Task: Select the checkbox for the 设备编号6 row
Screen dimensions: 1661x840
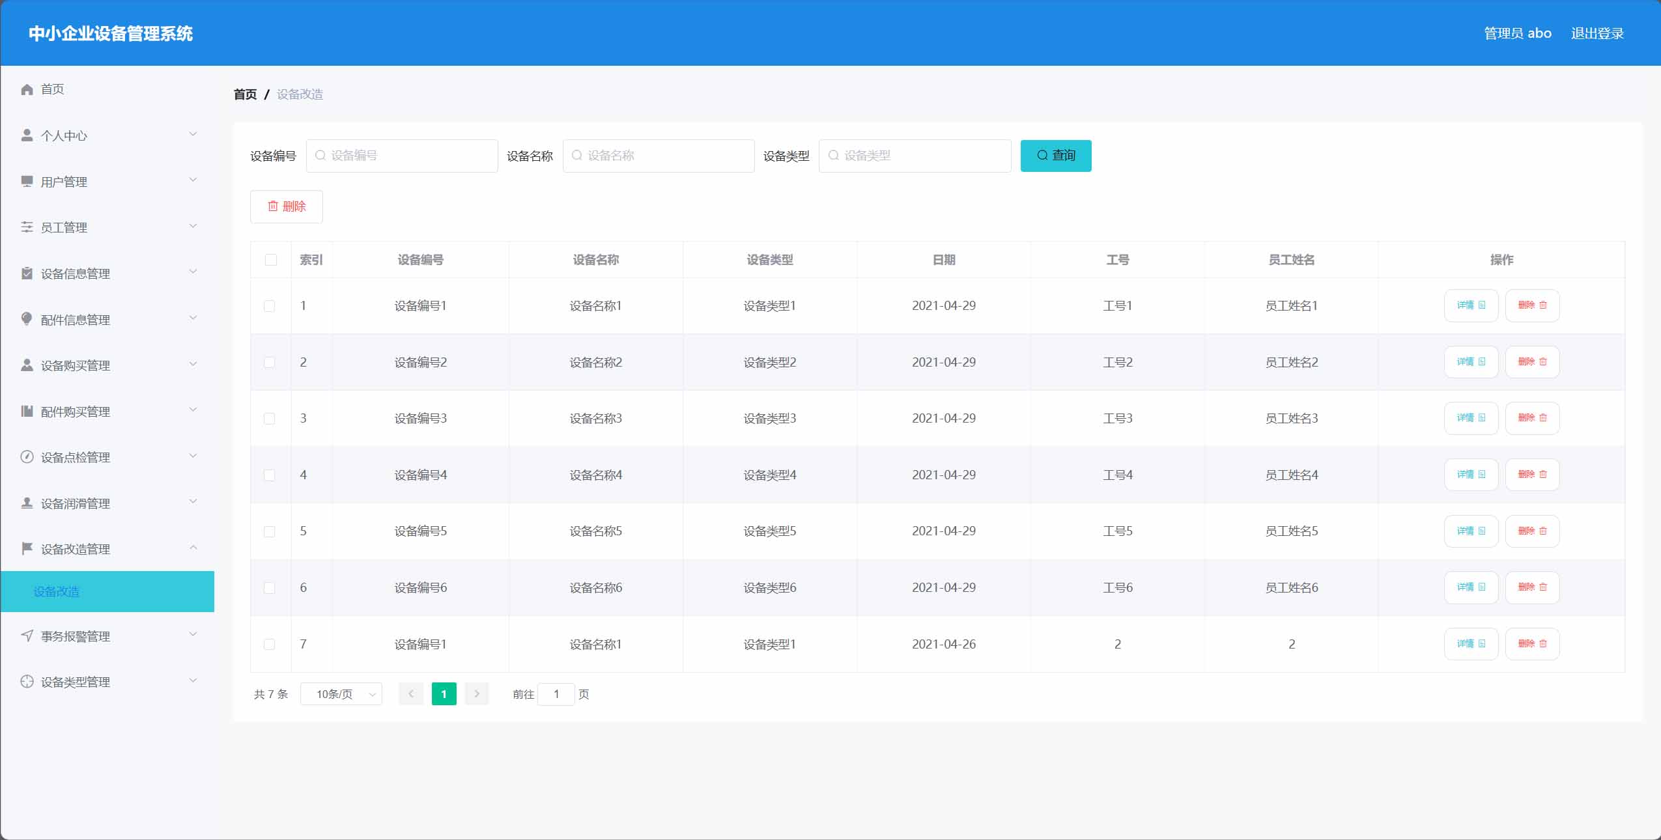Action: [269, 588]
